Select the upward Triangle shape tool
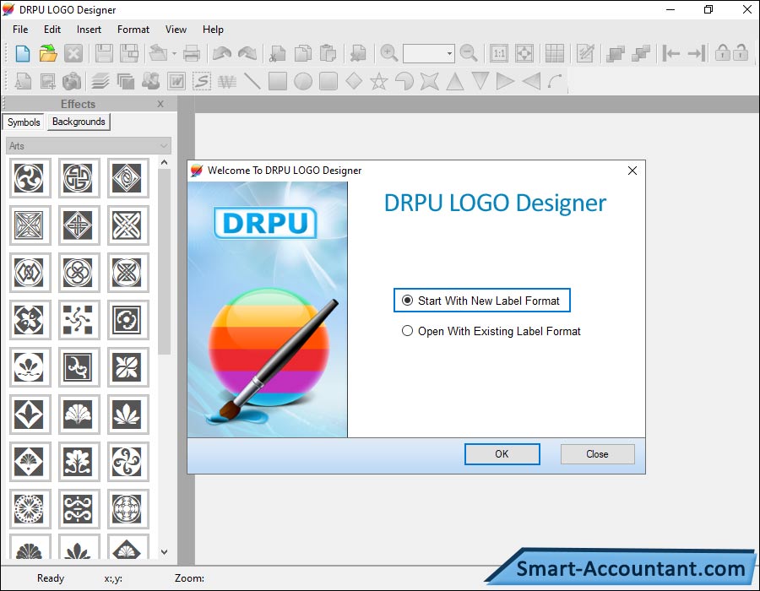Image resolution: width=760 pixels, height=591 pixels. 454,81
